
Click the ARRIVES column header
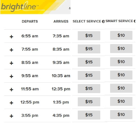[x=61, y=21]
